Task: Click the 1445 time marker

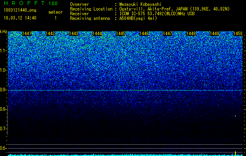Action: [x=120, y=34]
